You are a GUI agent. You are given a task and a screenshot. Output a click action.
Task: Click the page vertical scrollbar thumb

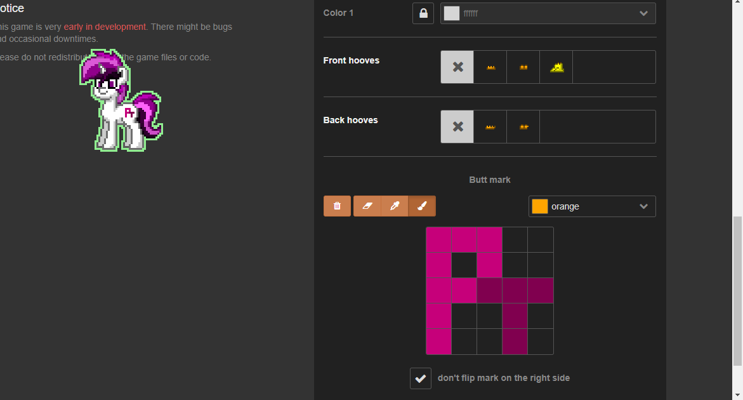point(737,291)
